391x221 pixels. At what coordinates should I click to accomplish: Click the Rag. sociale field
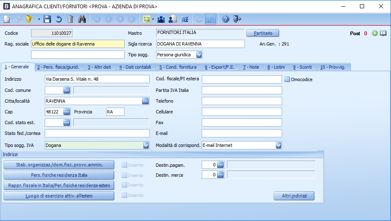[x=78, y=44]
